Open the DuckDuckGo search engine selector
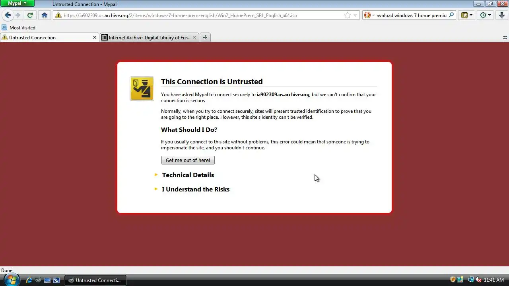 369,15
